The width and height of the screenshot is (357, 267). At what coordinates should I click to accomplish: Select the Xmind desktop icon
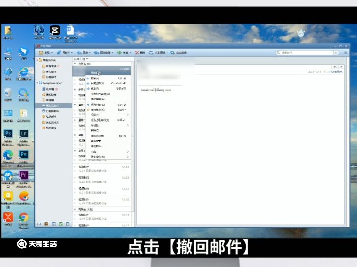(x=8, y=219)
